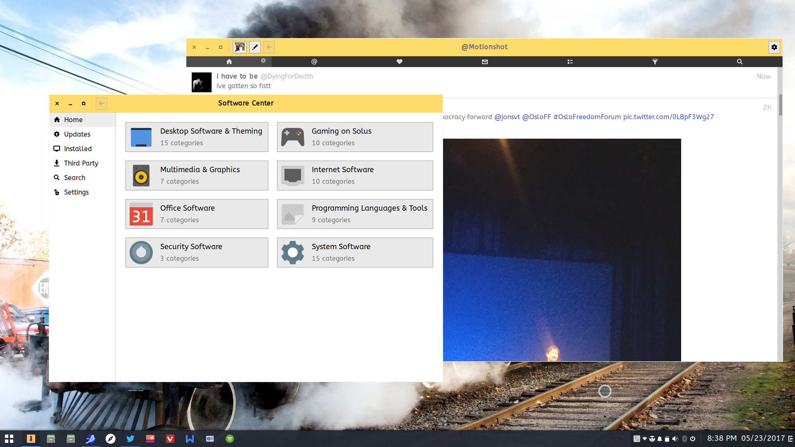The image size is (795, 447).
Task: Open the direct messages envelope tab
Action: pos(485,62)
